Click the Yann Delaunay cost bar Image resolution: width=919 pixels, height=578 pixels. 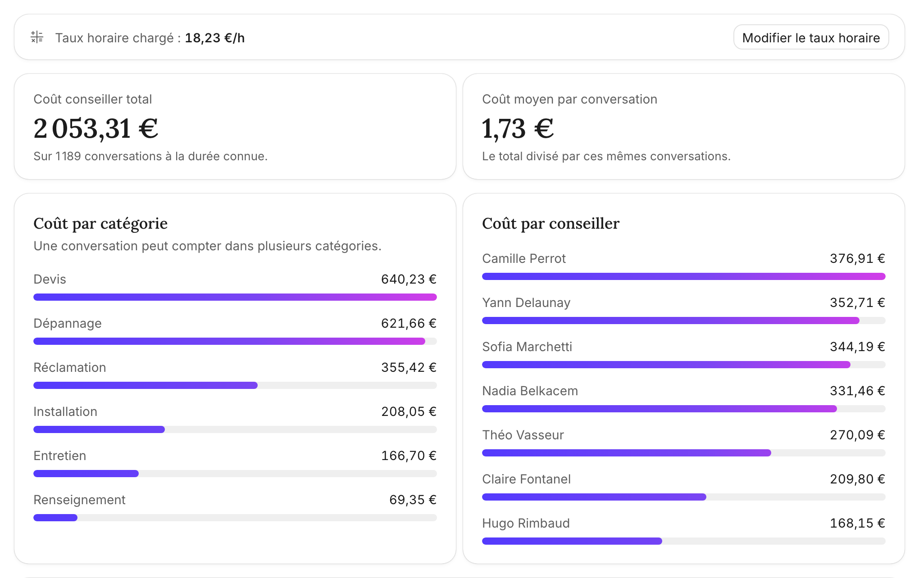tap(684, 321)
